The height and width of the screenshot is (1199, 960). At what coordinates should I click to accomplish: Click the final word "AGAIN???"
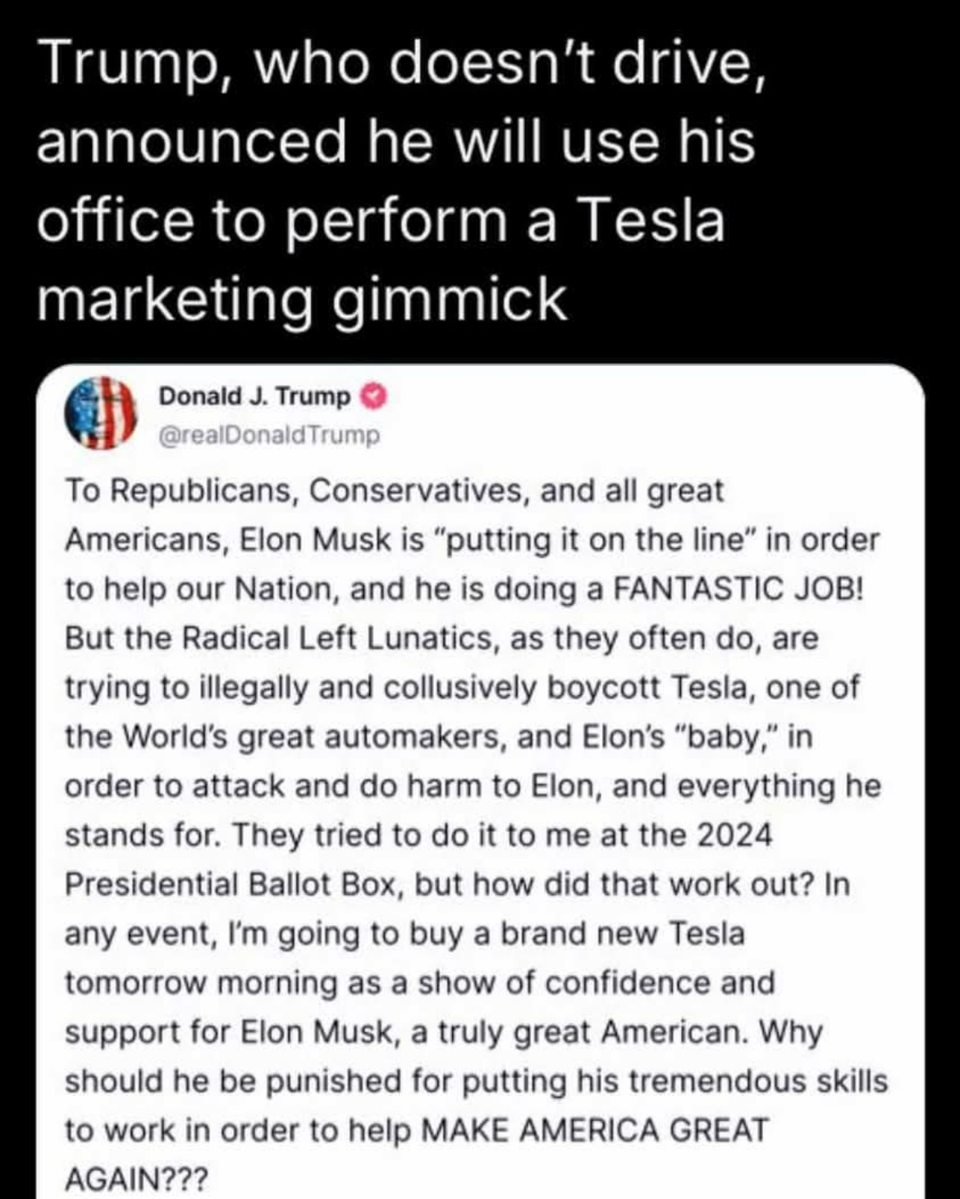(136, 1179)
